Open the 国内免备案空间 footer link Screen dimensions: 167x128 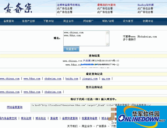point(8,118)
